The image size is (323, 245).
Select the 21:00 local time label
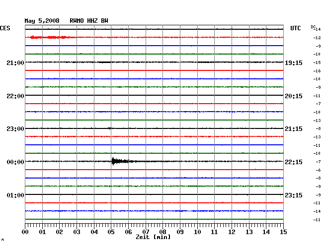pos(15,62)
